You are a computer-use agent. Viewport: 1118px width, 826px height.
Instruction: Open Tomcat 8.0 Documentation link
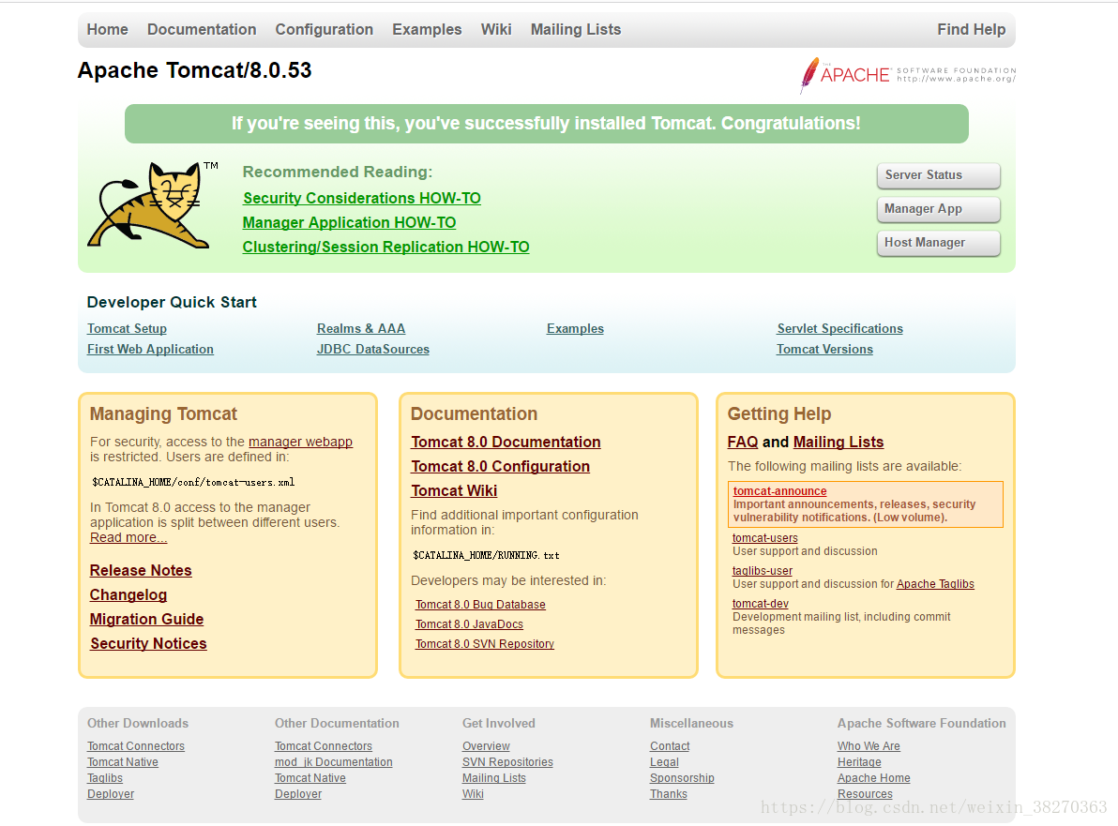pyautogui.click(x=506, y=442)
